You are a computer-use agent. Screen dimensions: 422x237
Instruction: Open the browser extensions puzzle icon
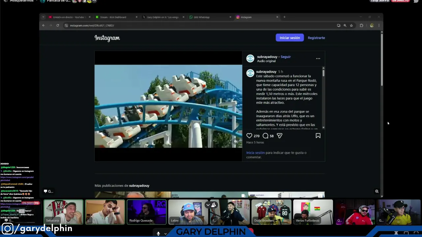[361, 25]
